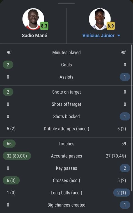
Task: Tap the drag handle at sheet top
Action: 66,3
